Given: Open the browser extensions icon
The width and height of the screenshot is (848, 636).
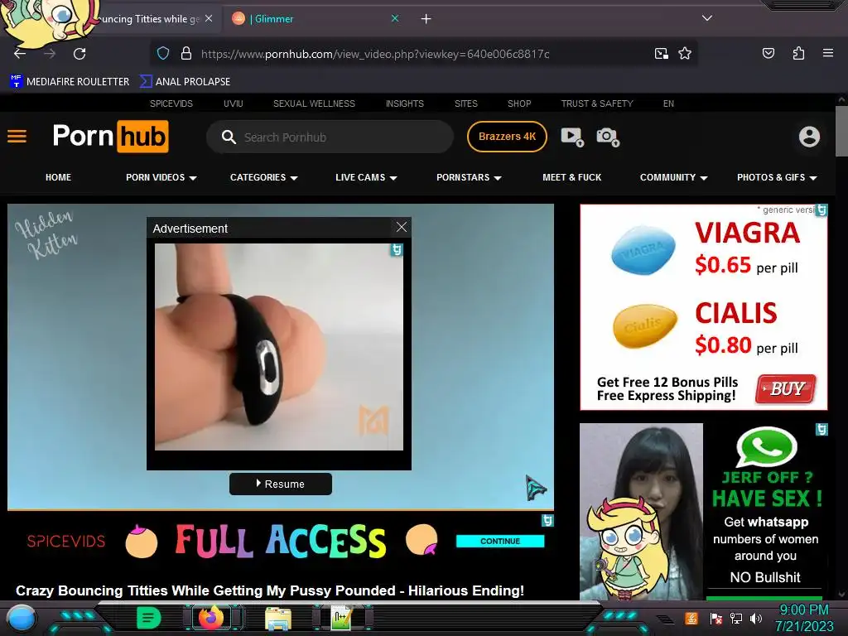Looking at the screenshot, I should pyautogui.click(x=798, y=53).
